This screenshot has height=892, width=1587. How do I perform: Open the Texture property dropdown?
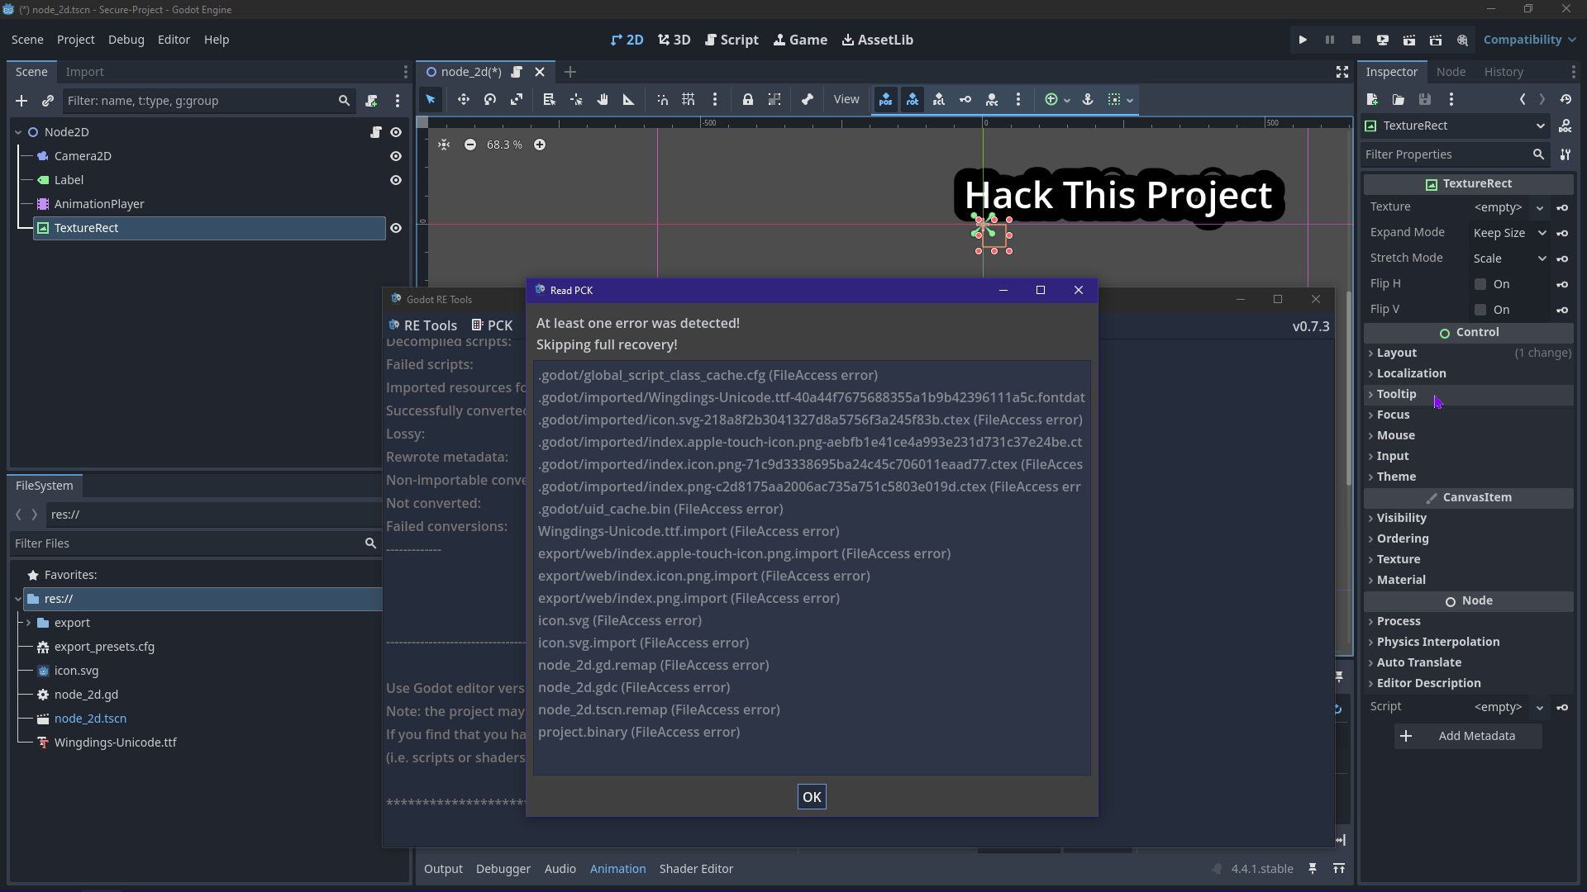pyautogui.click(x=1540, y=208)
